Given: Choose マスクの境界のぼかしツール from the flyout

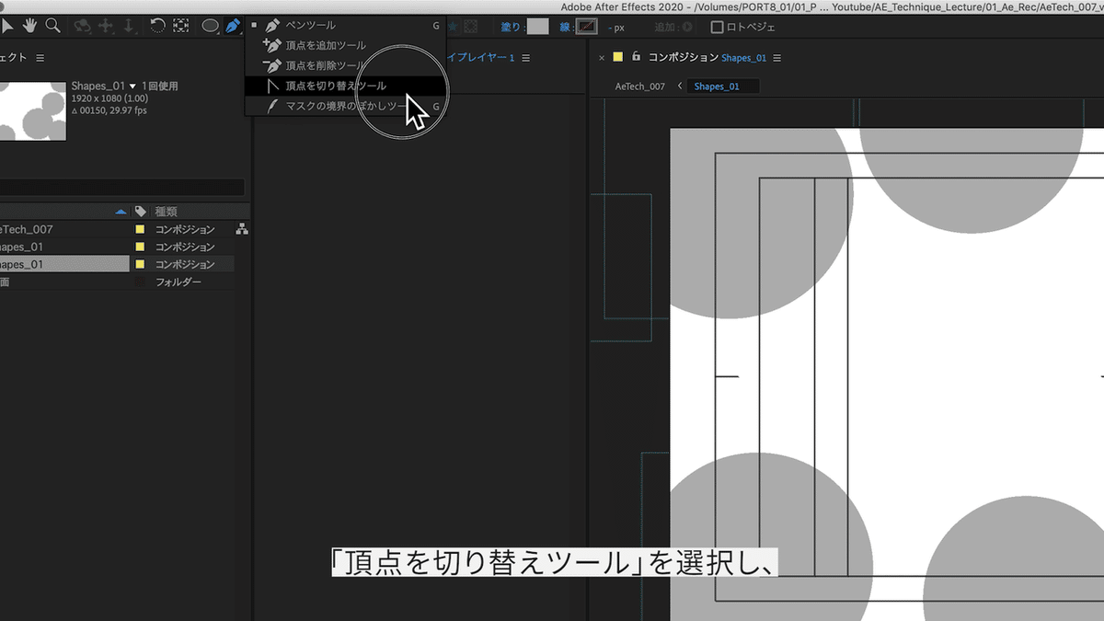Looking at the screenshot, I should coord(345,106).
